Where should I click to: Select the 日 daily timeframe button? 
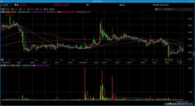(x=157, y=9)
